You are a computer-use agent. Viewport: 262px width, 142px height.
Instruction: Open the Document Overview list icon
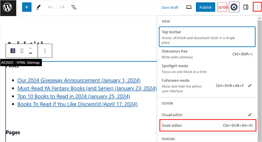(x=74, y=7)
